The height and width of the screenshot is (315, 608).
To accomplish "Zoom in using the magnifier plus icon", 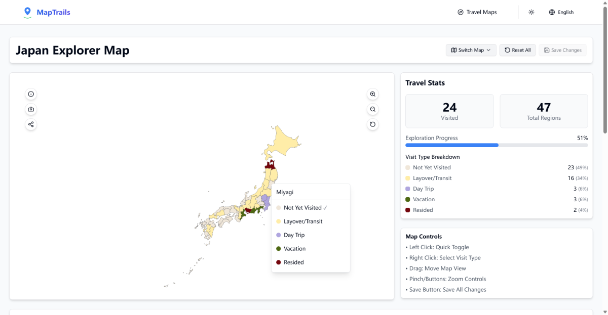I will (373, 94).
